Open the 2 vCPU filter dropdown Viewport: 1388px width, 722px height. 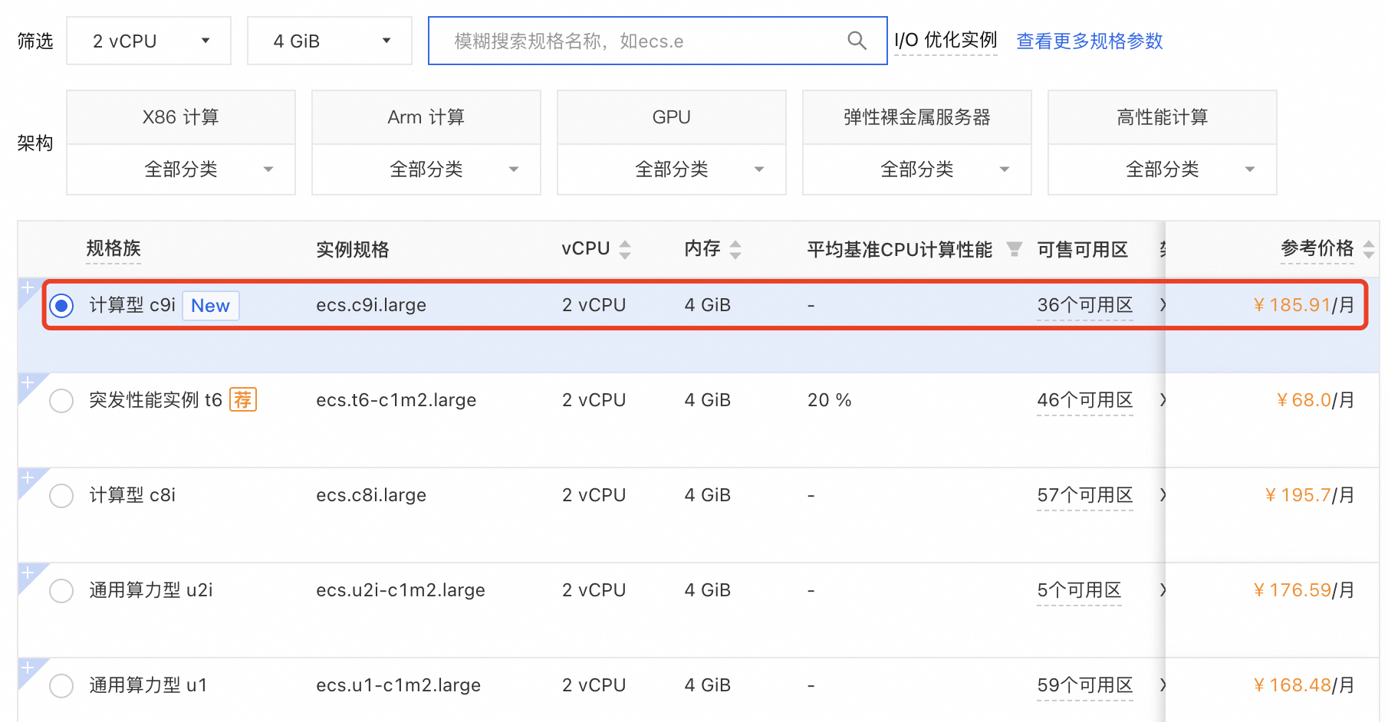[148, 41]
